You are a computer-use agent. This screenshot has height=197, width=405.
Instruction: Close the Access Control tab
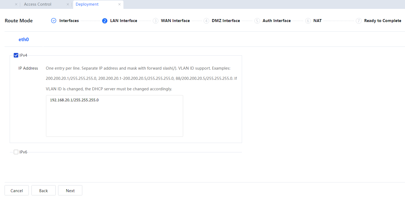click(x=68, y=4)
